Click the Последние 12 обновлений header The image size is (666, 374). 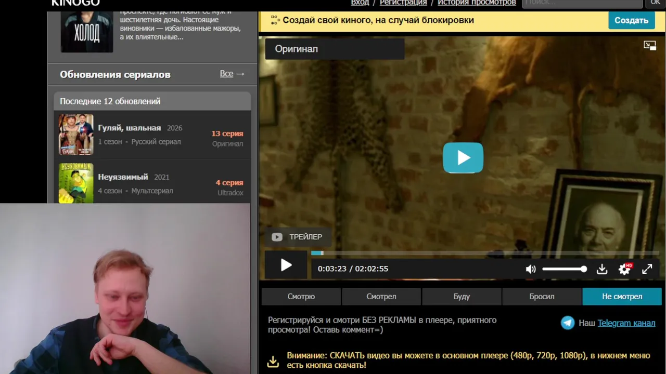click(x=110, y=101)
